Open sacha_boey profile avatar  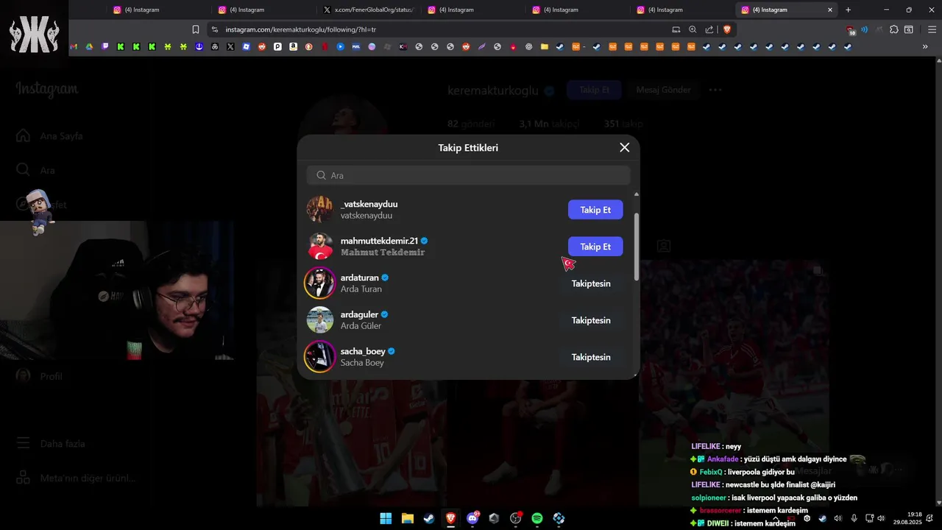point(320,356)
